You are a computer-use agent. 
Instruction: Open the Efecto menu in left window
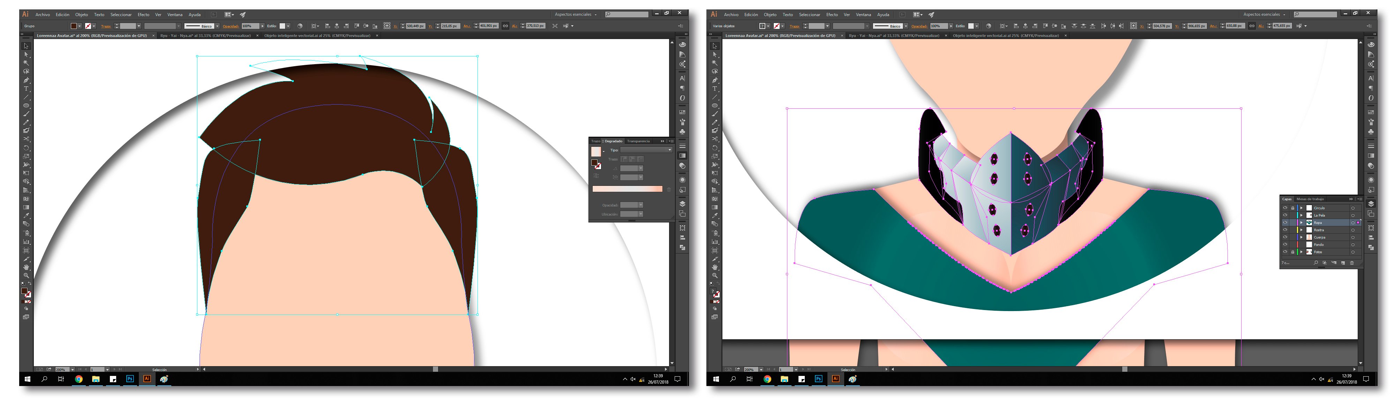(x=143, y=15)
